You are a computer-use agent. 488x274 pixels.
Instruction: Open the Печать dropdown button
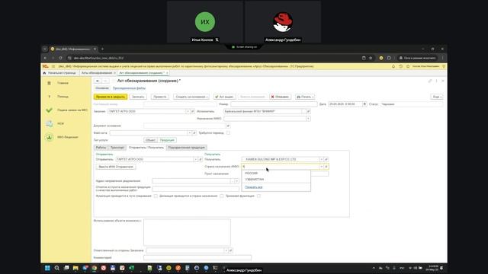coord(305,97)
